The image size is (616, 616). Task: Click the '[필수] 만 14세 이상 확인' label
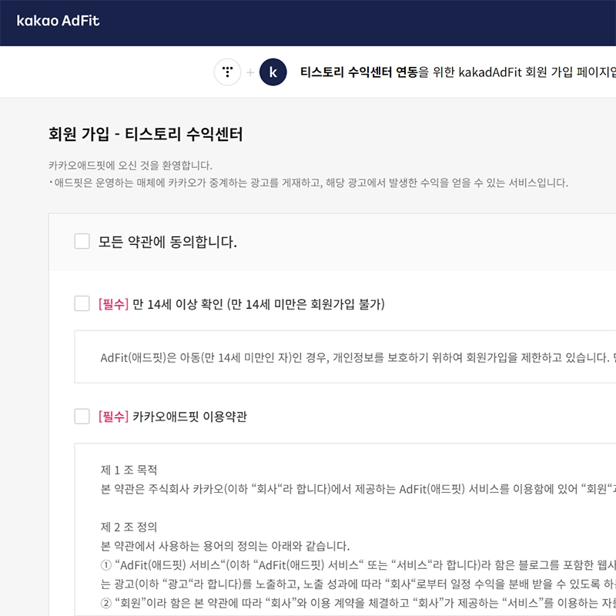coord(242,304)
